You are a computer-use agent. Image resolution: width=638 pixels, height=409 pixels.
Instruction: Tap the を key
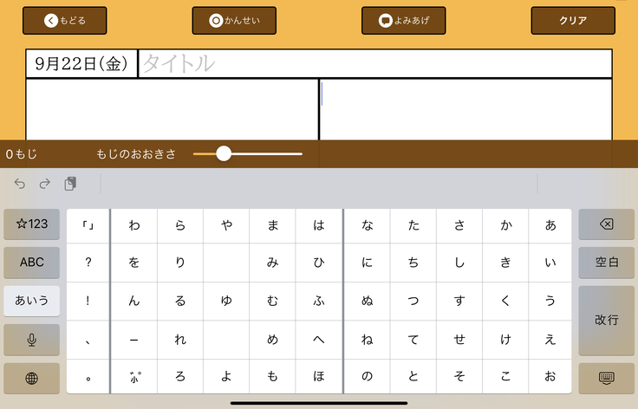(x=133, y=263)
